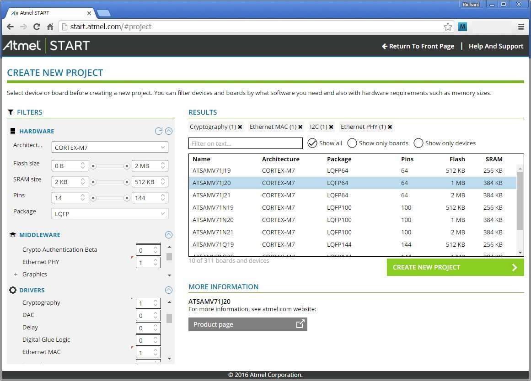Image resolution: width=531 pixels, height=381 pixels.
Task: Click the Filter on text input field
Action: pos(246,143)
